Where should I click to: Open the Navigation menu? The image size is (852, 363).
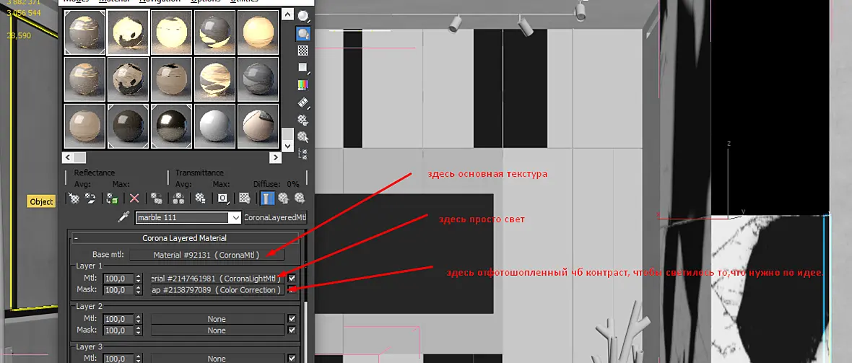[x=160, y=1]
